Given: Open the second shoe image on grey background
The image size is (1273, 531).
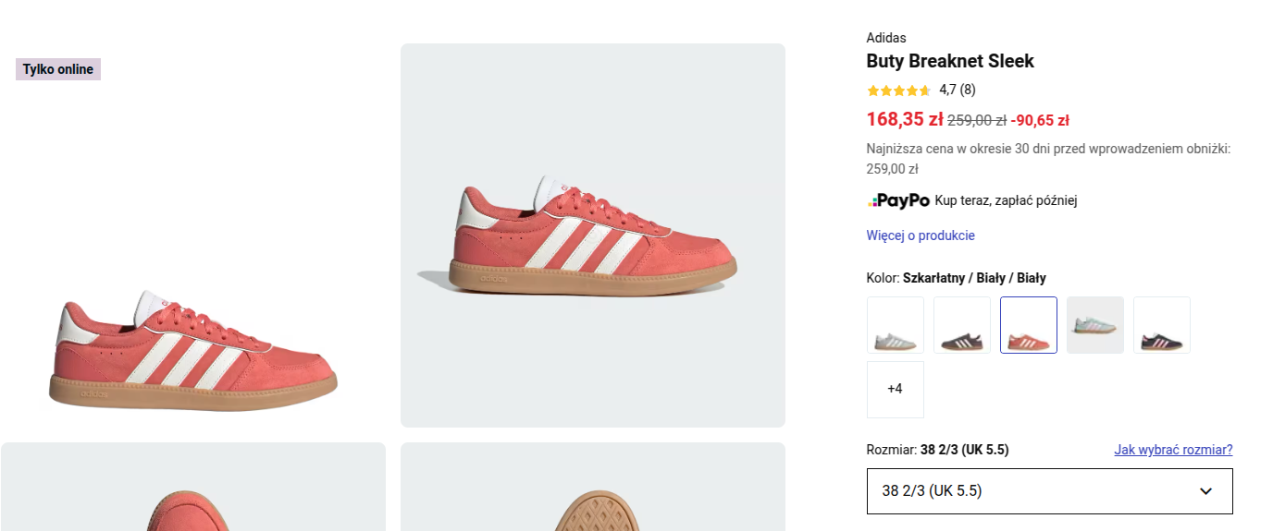Looking at the screenshot, I should [x=592, y=235].
